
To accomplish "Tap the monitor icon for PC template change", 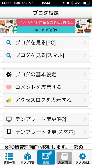I will point(9,119).
